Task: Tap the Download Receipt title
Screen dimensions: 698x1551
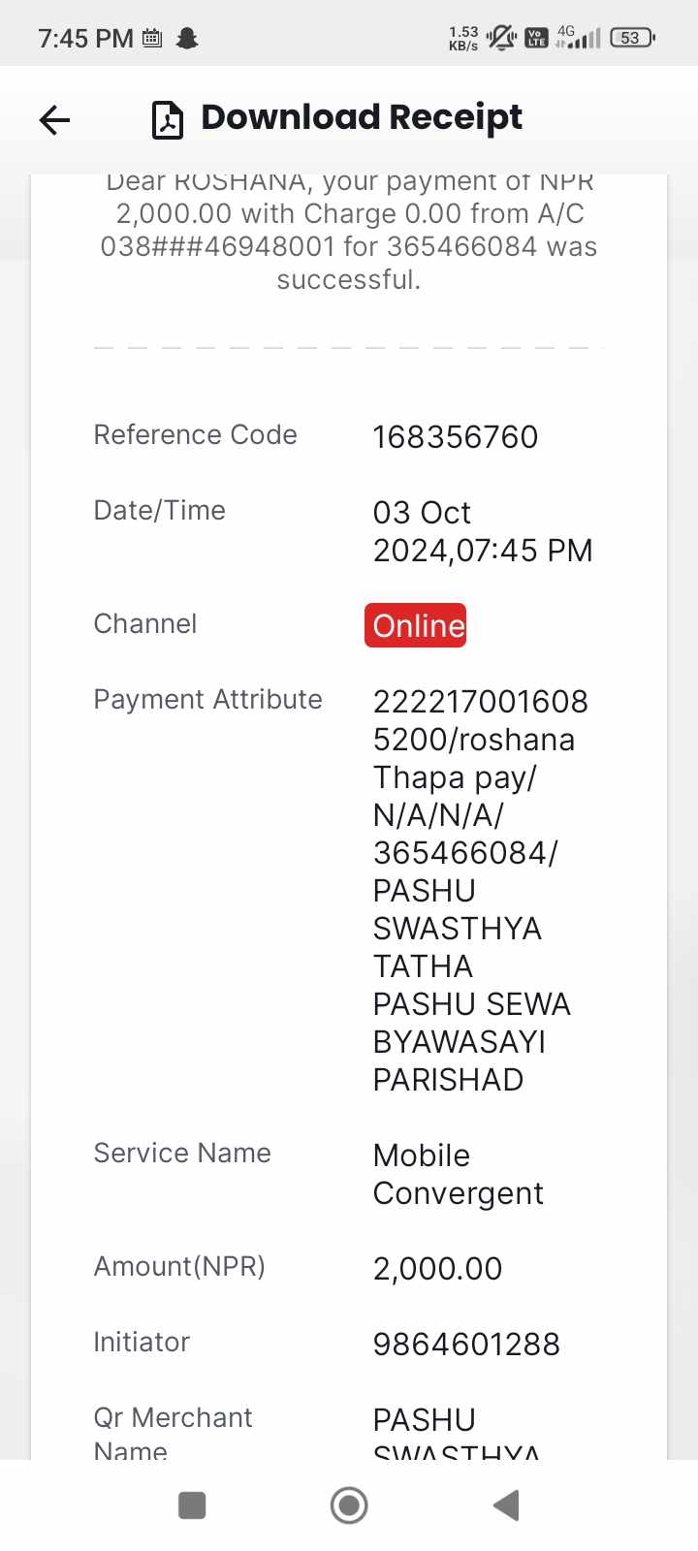Action: tap(361, 117)
